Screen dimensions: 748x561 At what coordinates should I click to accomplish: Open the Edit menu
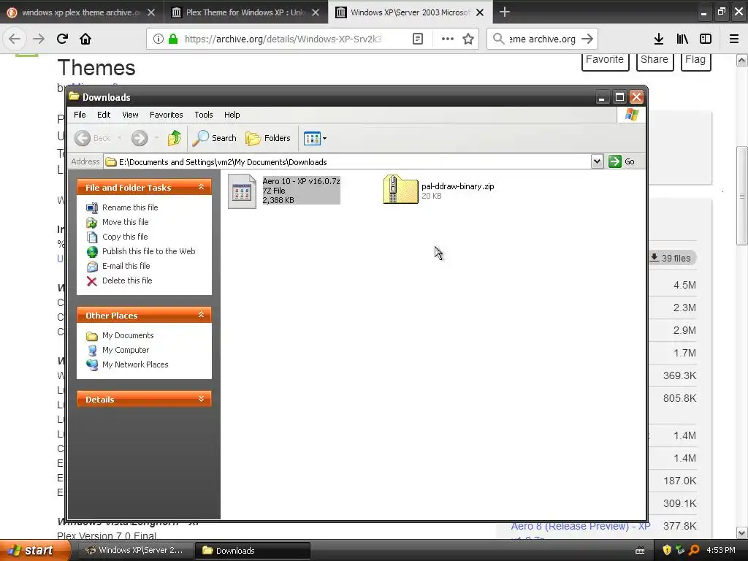coord(104,115)
